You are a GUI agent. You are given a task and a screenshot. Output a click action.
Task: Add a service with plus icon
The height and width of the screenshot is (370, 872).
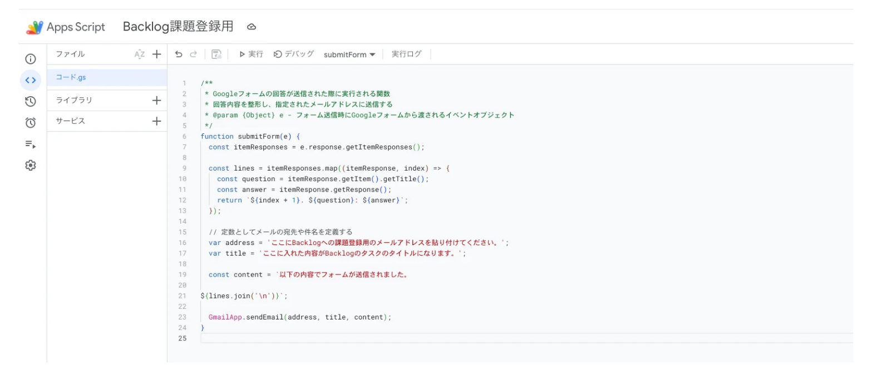click(157, 121)
